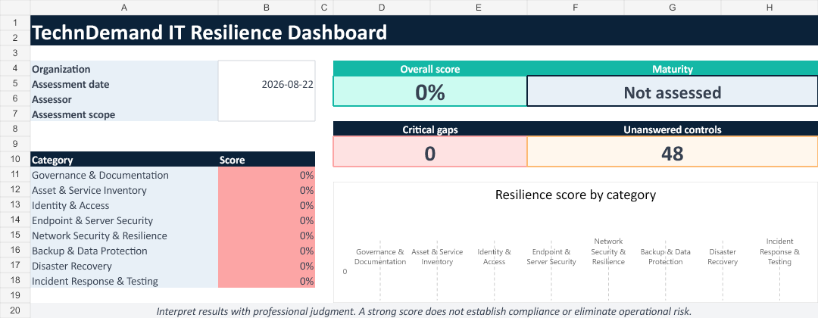818x318 pixels.
Task: Click Disaster Recovery 0% score cell
Action: [x=267, y=265]
